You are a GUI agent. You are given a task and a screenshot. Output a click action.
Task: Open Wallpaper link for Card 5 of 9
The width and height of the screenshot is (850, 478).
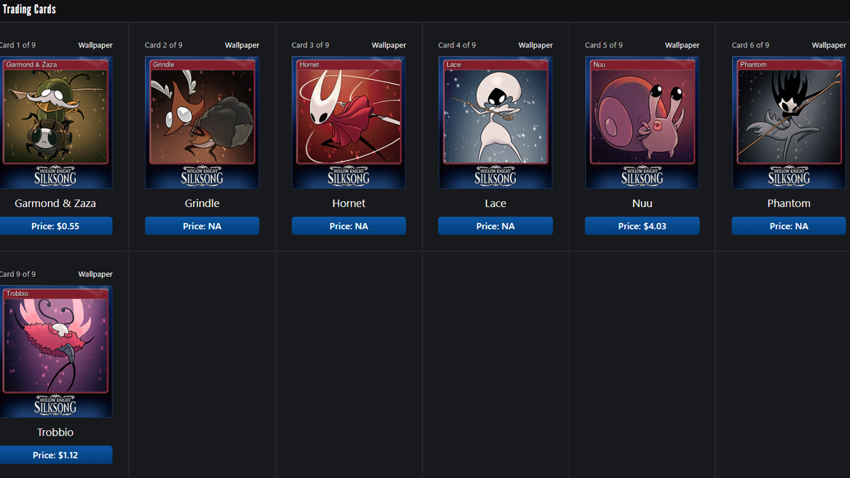(682, 45)
